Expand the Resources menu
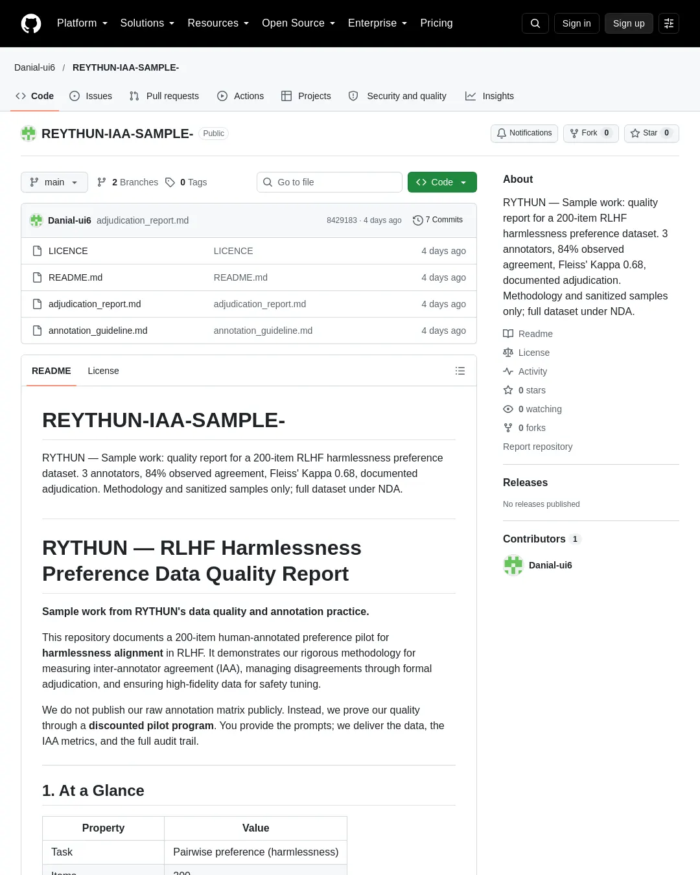The image size is (700, 875). pos(218,23)
